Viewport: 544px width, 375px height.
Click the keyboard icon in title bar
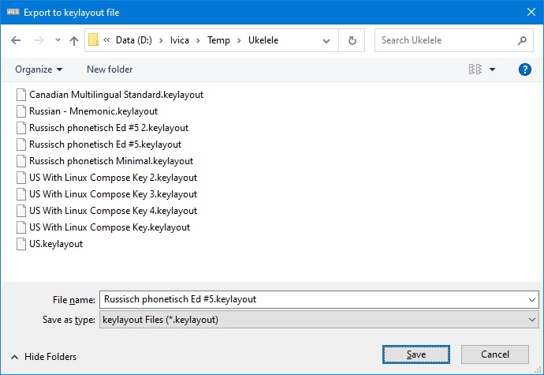[x=13, y=12]
